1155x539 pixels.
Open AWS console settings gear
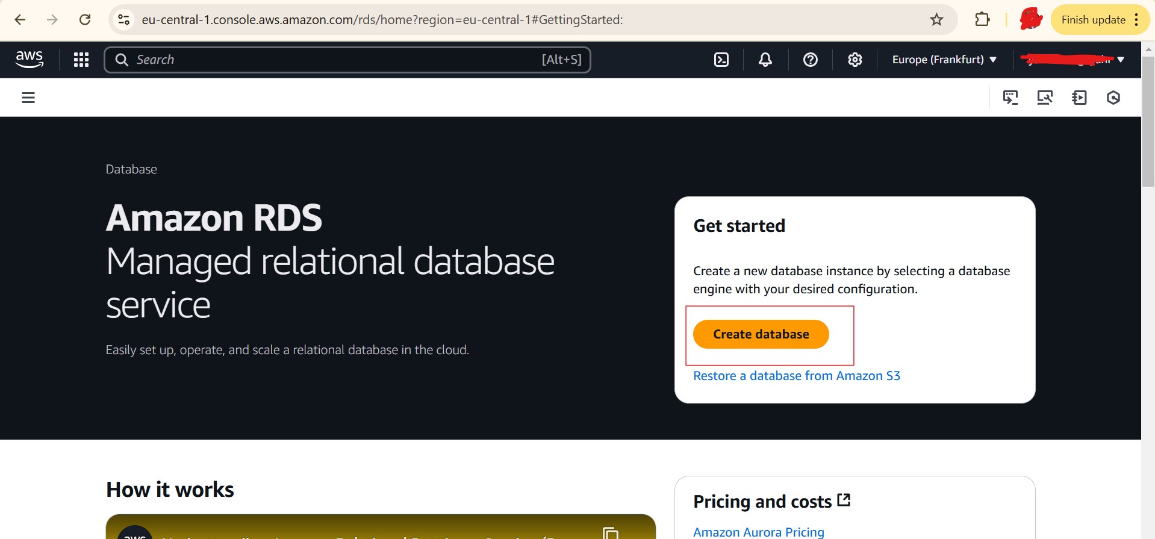click(855, 60)
